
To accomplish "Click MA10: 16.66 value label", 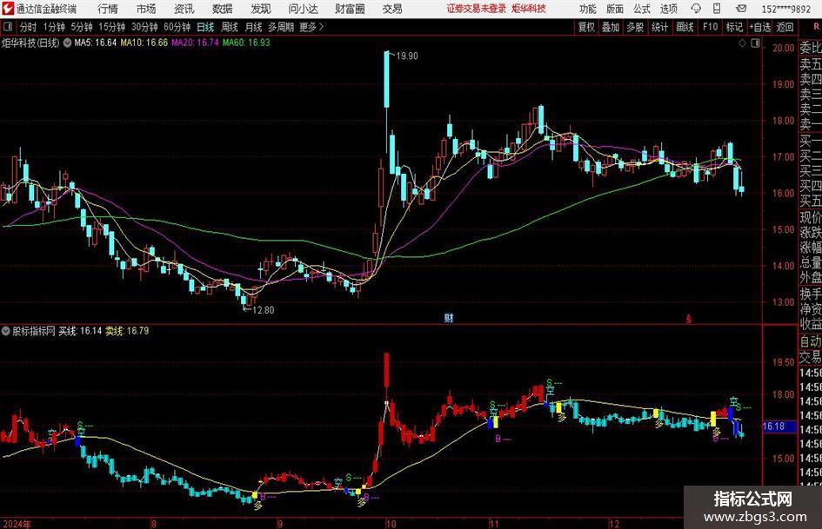I will [x=144, y=43].
